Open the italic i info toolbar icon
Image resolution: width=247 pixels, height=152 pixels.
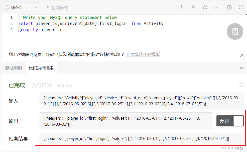click(181, 7)
